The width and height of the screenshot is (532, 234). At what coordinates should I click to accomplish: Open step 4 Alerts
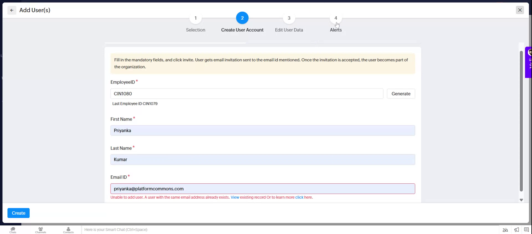pos(336,18)
